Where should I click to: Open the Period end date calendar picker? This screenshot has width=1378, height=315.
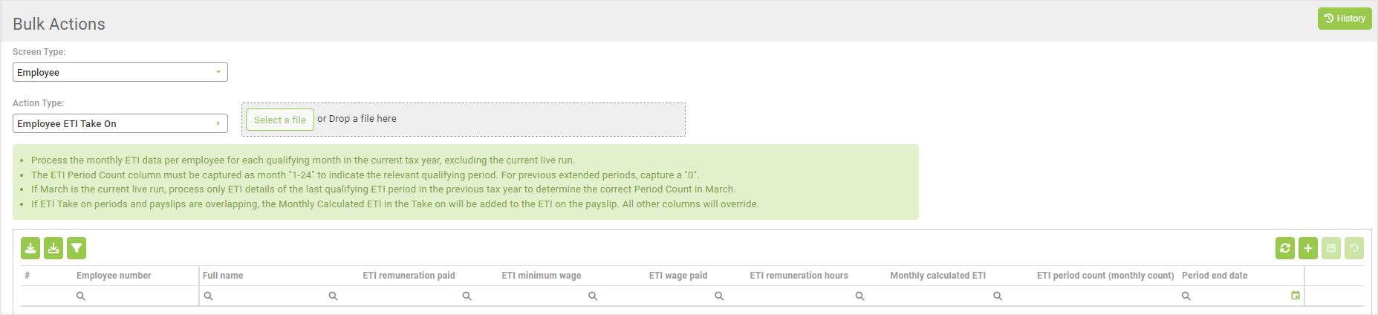point(1296,296)
